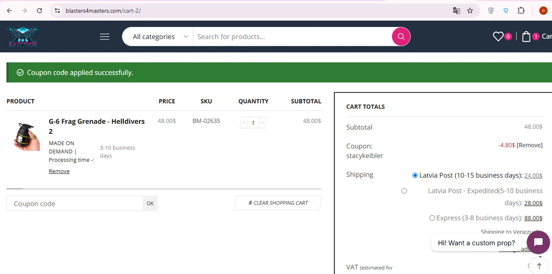The width and height of the screenshot is (552, 274).
Task: Click the browser forward arrow
Action: click(24, 11)
